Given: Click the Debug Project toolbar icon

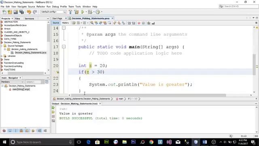Looking at the screenshot, I should [x=90, y=12].
